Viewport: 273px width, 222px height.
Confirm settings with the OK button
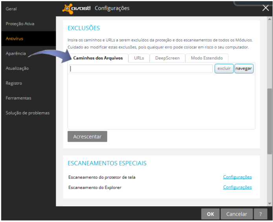210,214
